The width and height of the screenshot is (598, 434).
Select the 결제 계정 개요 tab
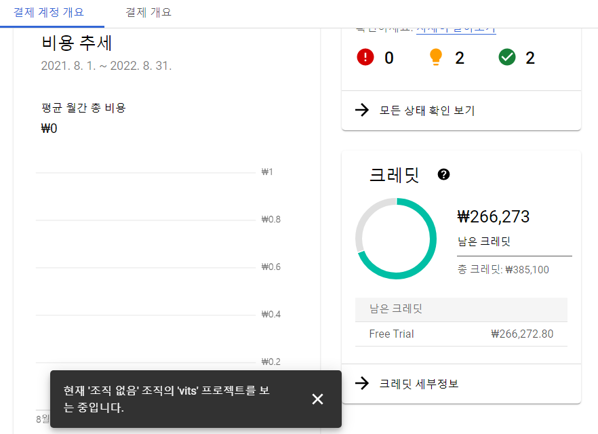pyautogui.click(x=48, y=12)
